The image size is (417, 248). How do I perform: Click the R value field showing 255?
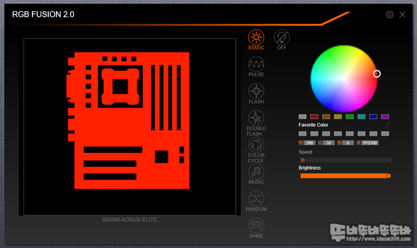pyautogui.click(x=310, y=143)
